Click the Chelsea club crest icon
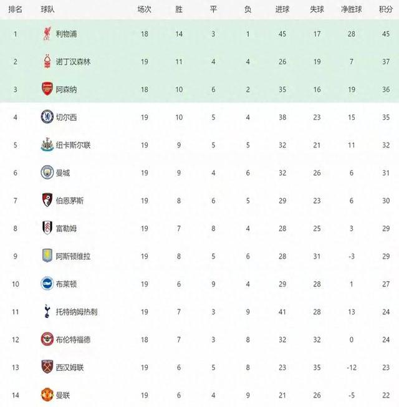 [x=47, y=117]
